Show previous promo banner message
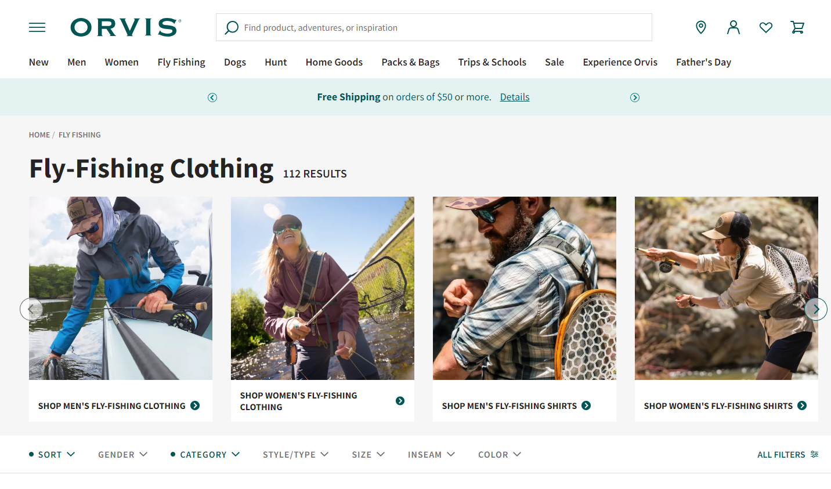Viewport: 831px width, 489px height. point(212,97)
